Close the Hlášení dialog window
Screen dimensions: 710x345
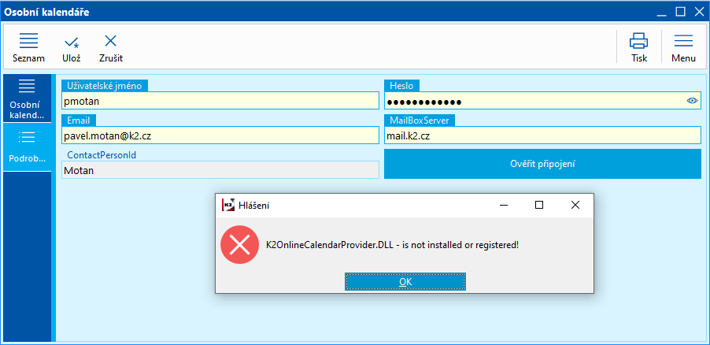(575, 206)
